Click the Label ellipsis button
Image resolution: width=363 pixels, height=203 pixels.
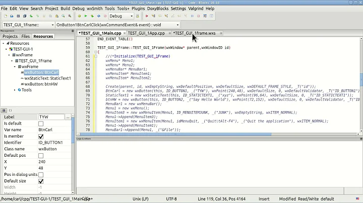click(68, 117)
